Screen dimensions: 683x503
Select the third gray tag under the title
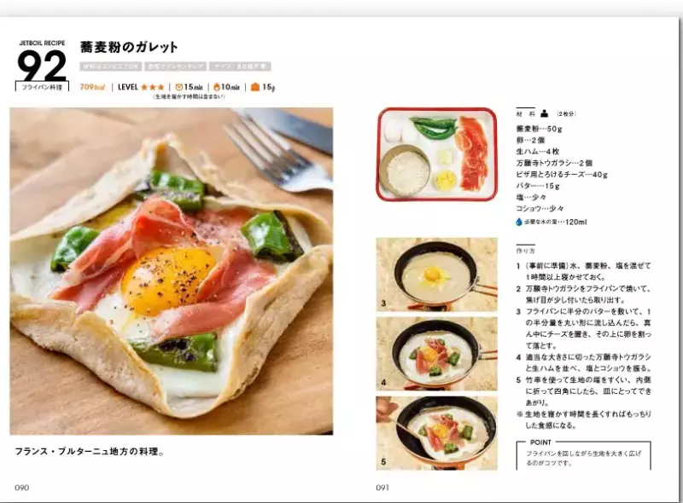tap(240, 66)
